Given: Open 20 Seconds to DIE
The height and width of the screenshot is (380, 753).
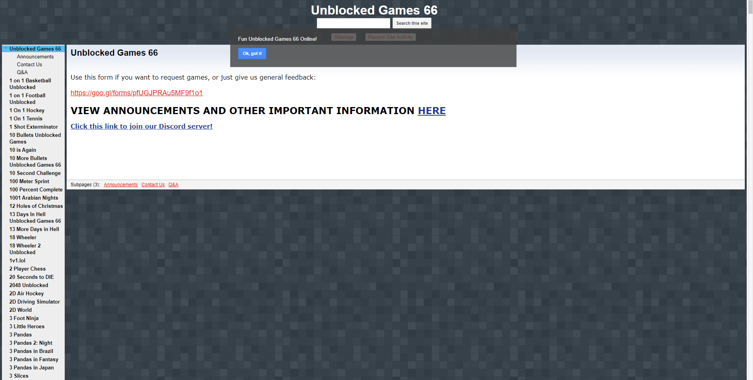Looking at the screenshot, I should [x=32, y=277].
